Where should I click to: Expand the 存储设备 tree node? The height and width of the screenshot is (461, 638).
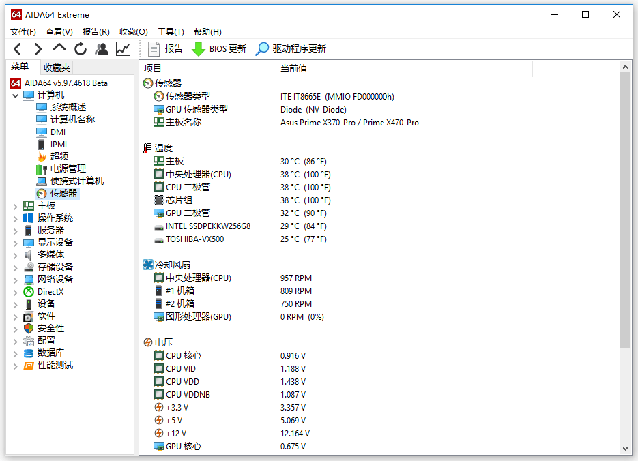pos(16,267)
